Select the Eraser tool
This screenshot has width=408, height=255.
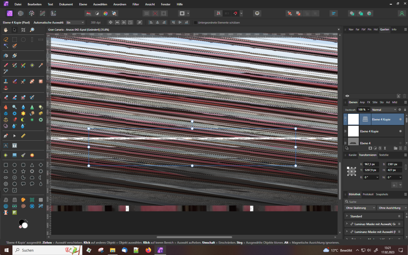(6, 97)
